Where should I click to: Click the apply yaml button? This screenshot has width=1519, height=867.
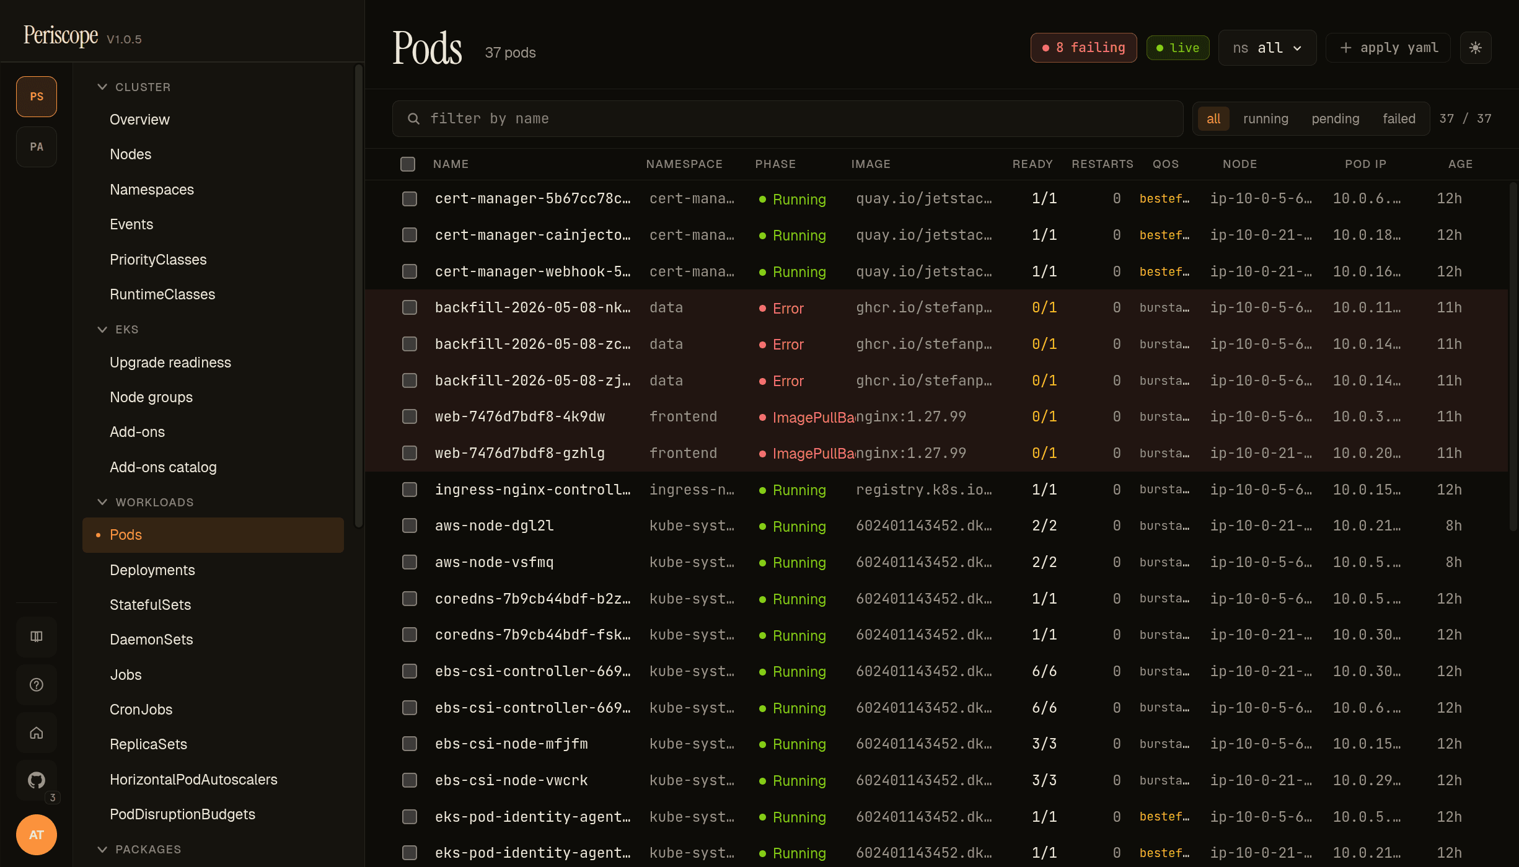(x=1388, y=48)
